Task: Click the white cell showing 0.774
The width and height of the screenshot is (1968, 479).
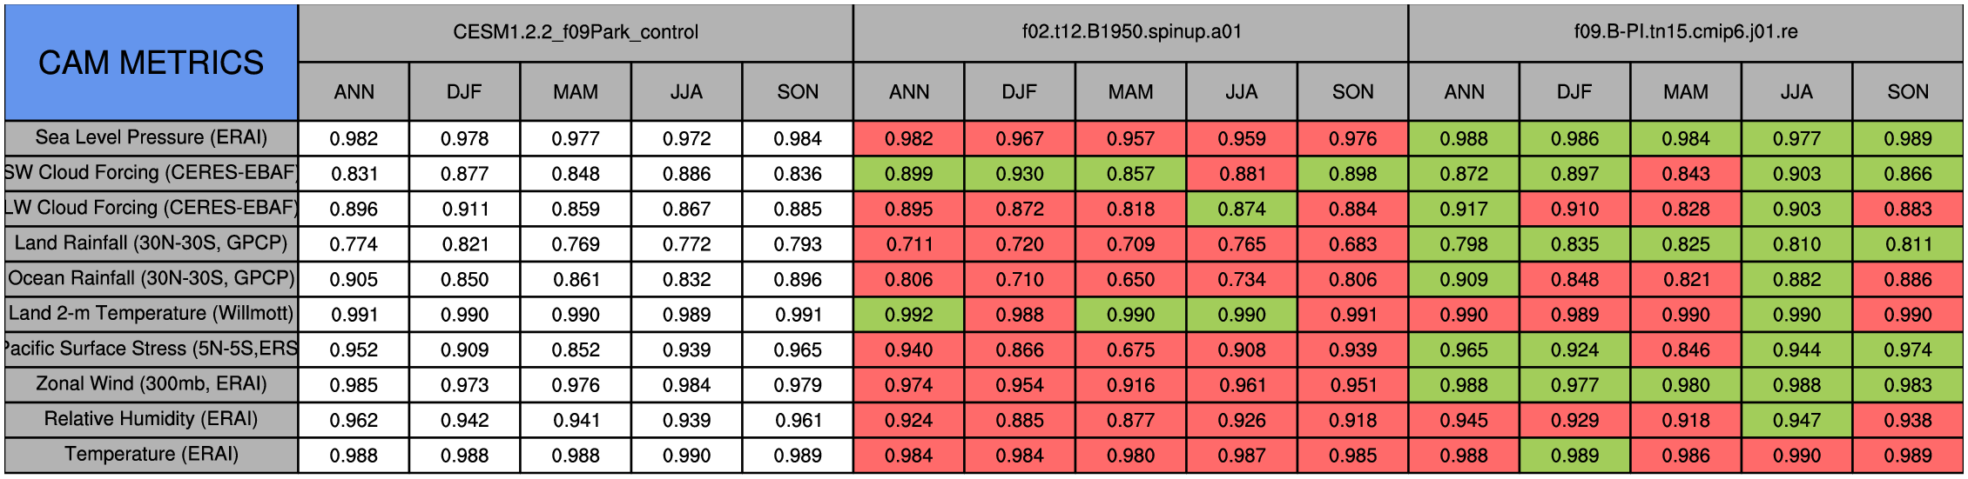Action: tap(354, 244)
